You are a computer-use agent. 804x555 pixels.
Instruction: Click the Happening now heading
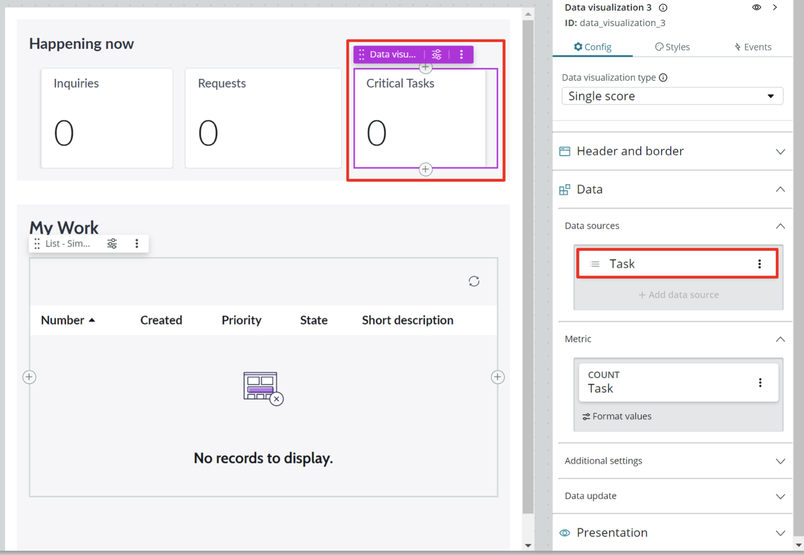click(81, 44)
